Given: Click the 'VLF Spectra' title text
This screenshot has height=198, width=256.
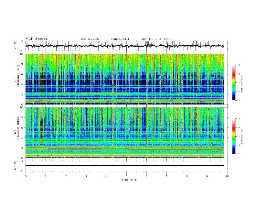Looking at the screenshot, I should (x=37, y=39).
